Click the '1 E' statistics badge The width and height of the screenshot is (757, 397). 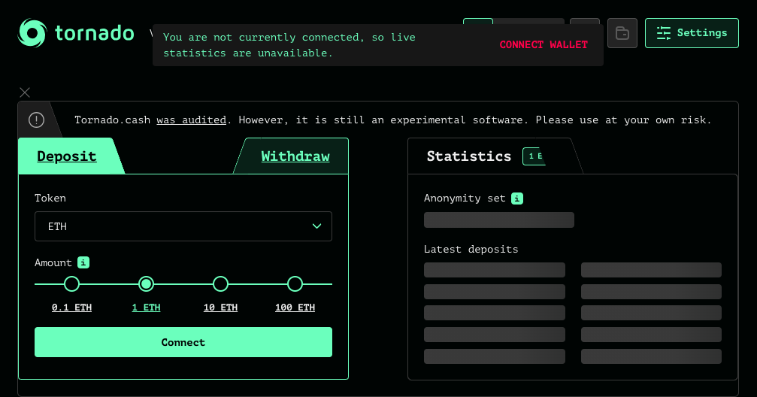pos(534,156)
